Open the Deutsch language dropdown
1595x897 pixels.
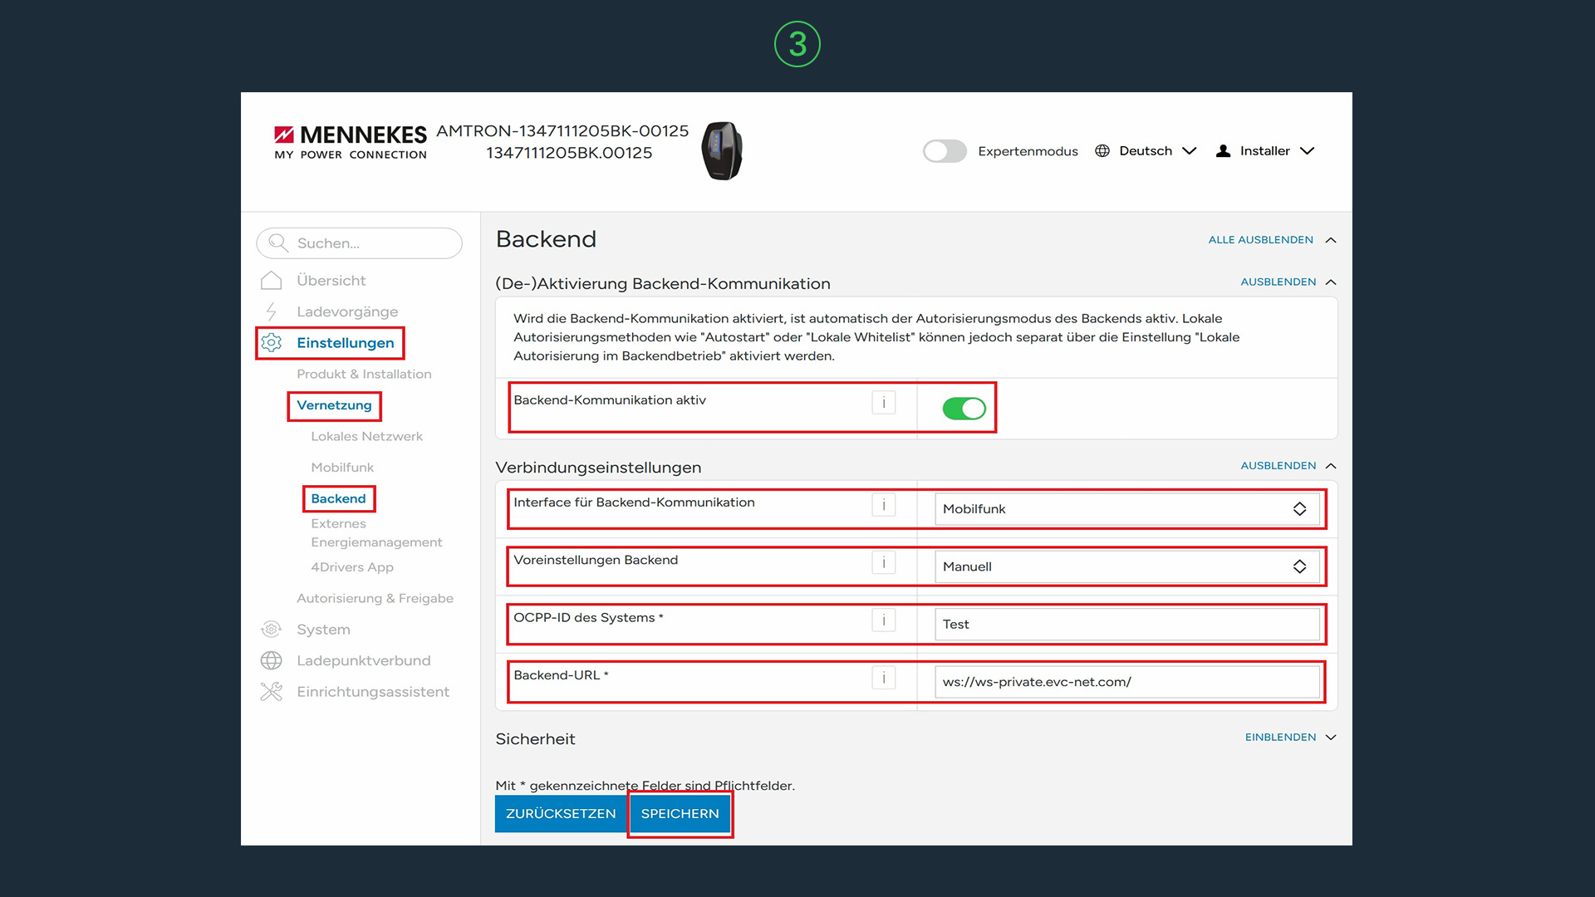(x=1146, y=151)
